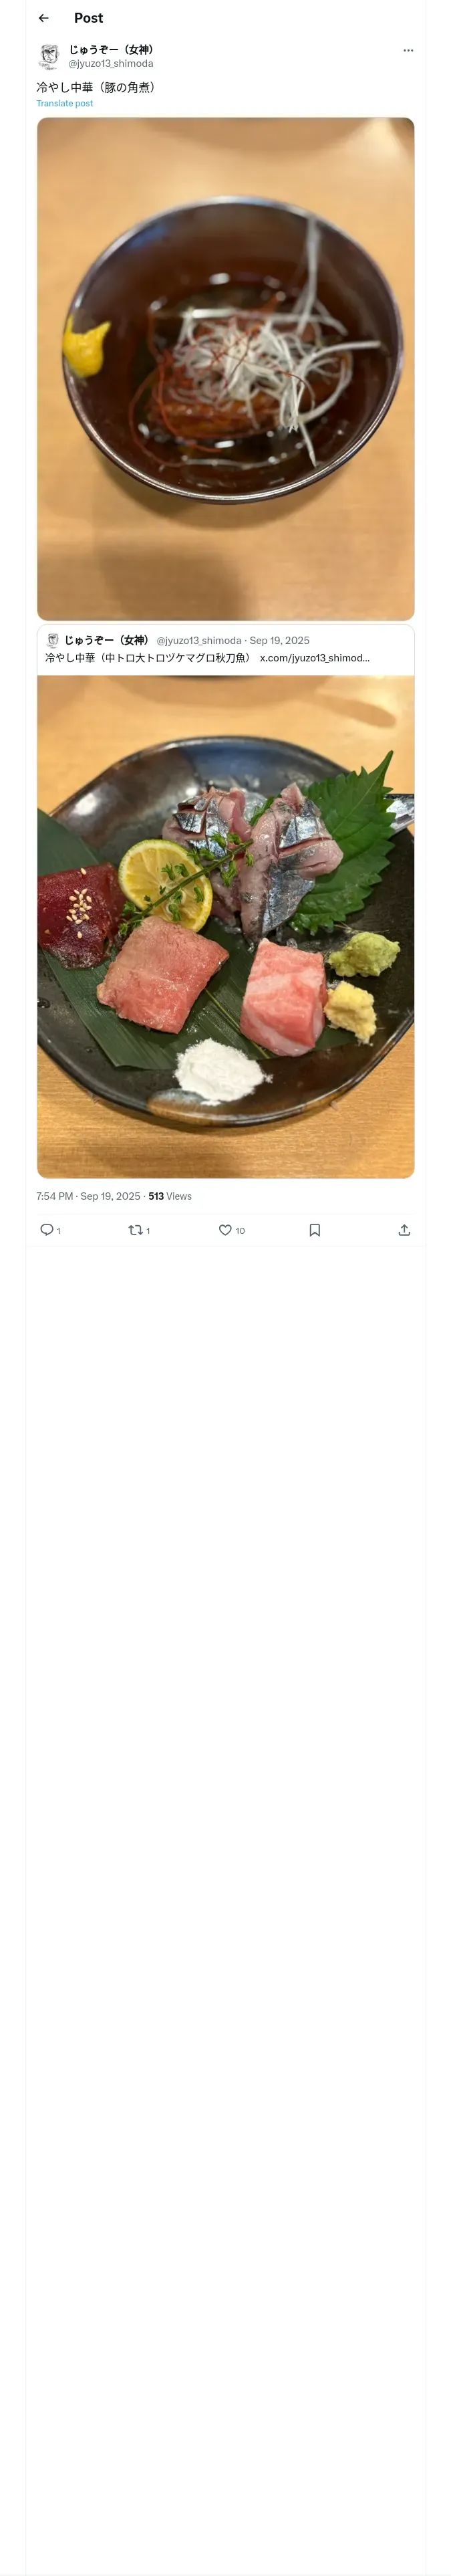Like the post with heart icon
This screenshot has width=451, height=2576.
pos(225,1229)
